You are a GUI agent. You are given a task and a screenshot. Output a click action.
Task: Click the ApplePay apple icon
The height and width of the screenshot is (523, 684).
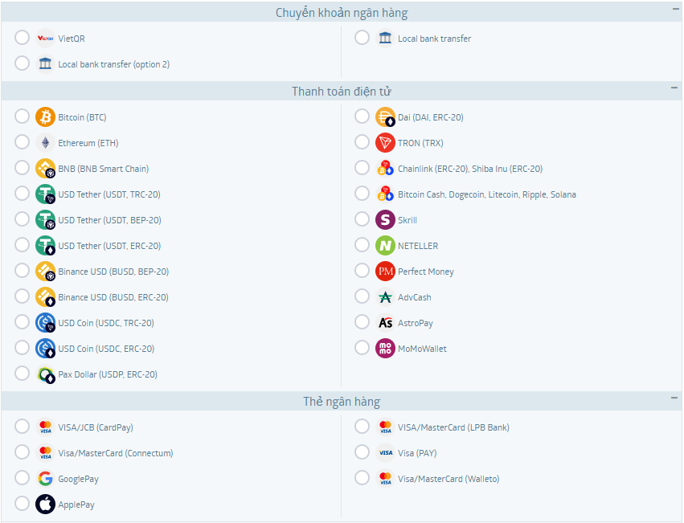(45, 505)
